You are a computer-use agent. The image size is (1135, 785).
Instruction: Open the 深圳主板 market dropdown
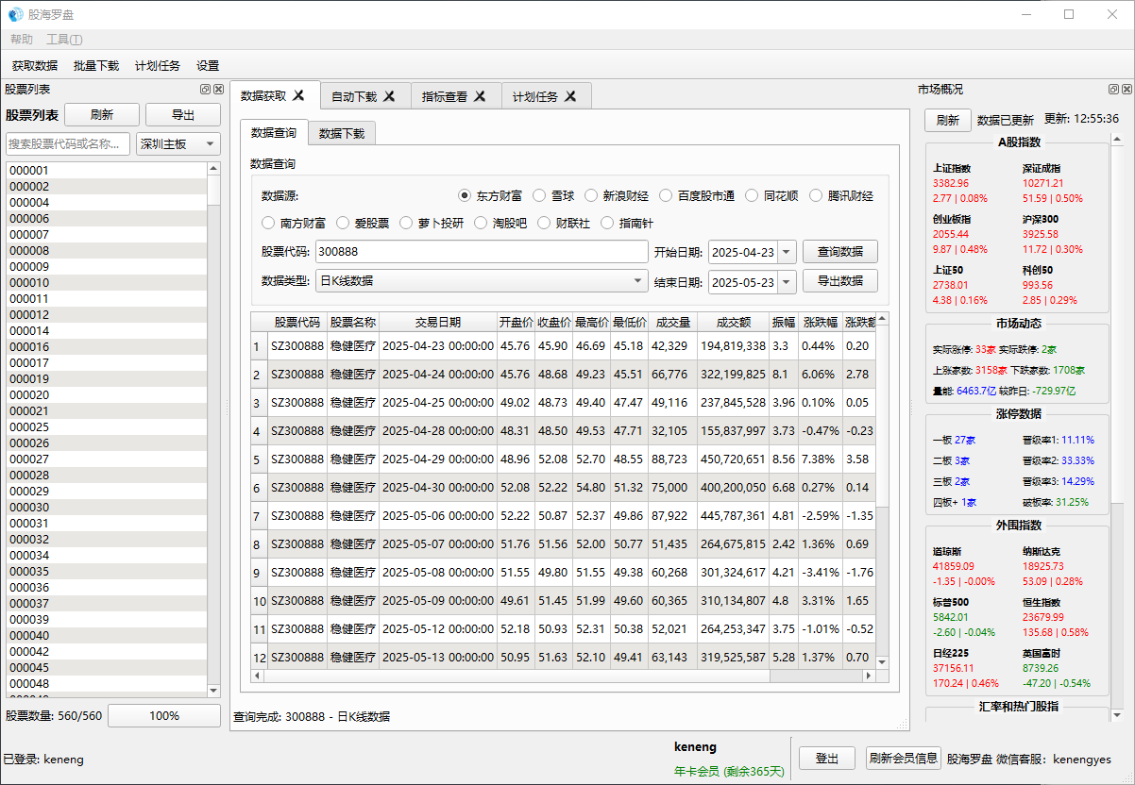click(x=178, y=143)
